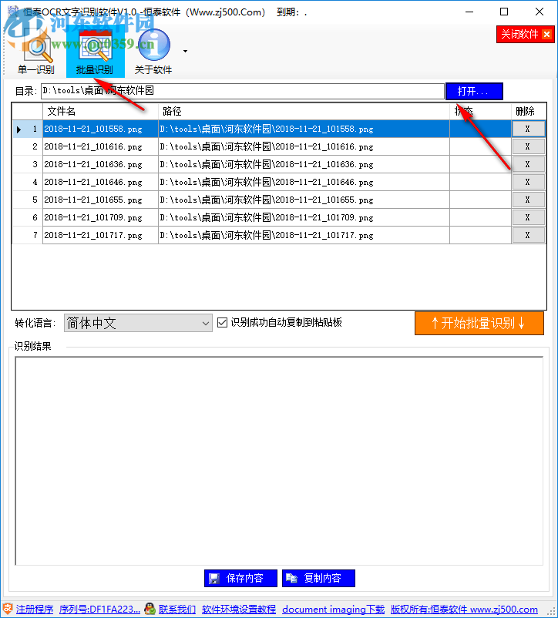Click the 保存内容 save button
The image size is (558, 618).
(240, 578)
